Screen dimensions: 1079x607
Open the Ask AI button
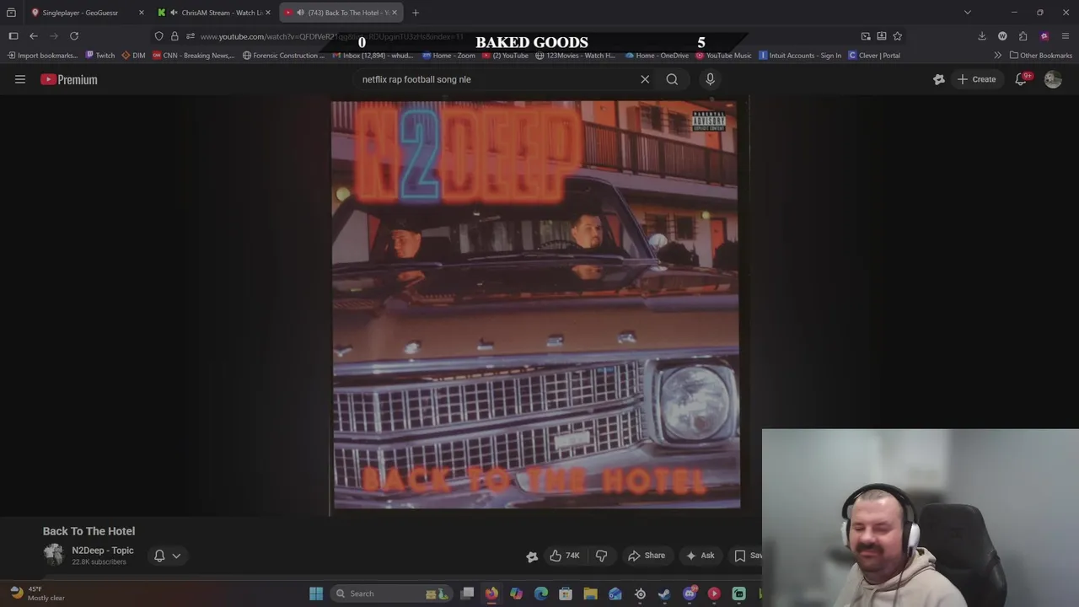(x=700, y=556)
